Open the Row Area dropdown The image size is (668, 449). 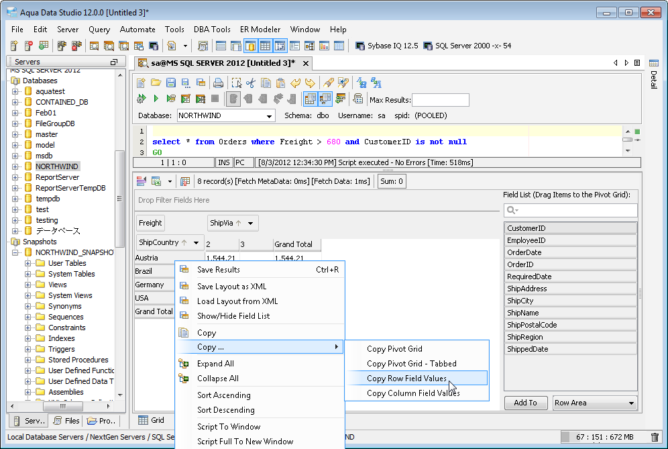click(x=631, y=403)
